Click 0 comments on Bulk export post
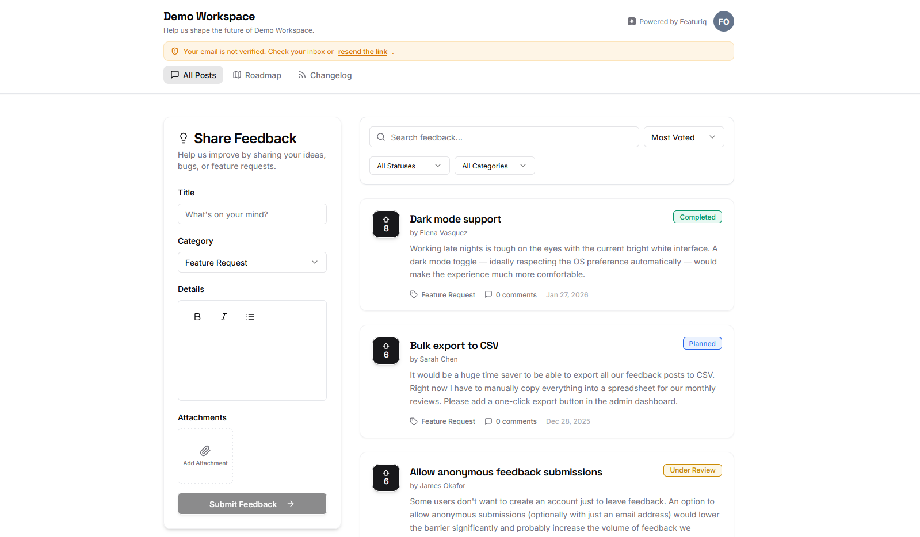This screenshot has width=920, height=537. (x=516, y=421)
